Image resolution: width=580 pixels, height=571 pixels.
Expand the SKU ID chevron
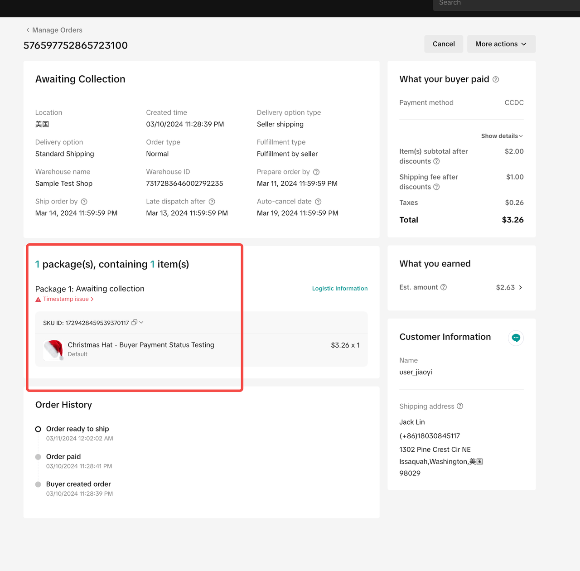click(141, 323)
